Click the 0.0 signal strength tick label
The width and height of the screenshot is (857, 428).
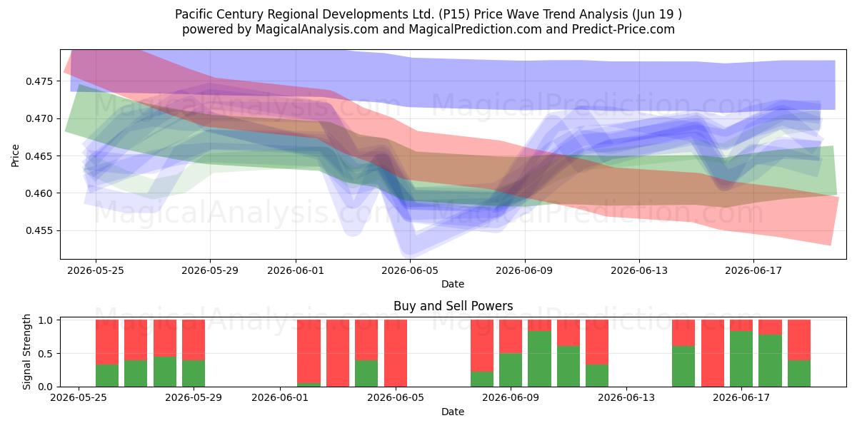pyautogui.click(x=46, y=387)
